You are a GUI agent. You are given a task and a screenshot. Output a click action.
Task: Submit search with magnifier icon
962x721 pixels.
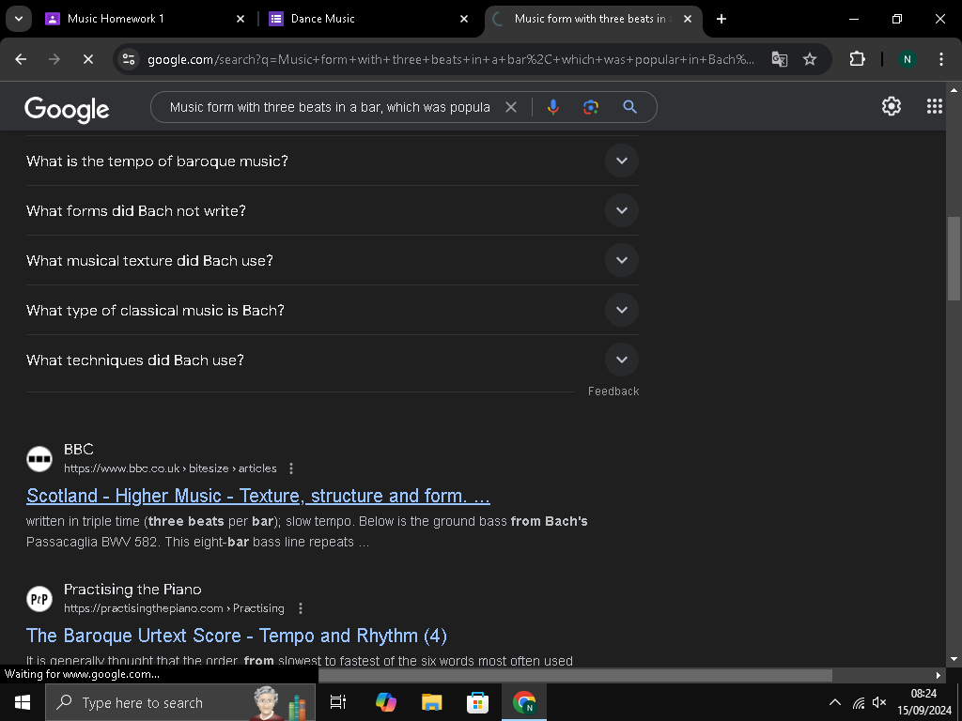pyautogui.click(x=629, y=107)
